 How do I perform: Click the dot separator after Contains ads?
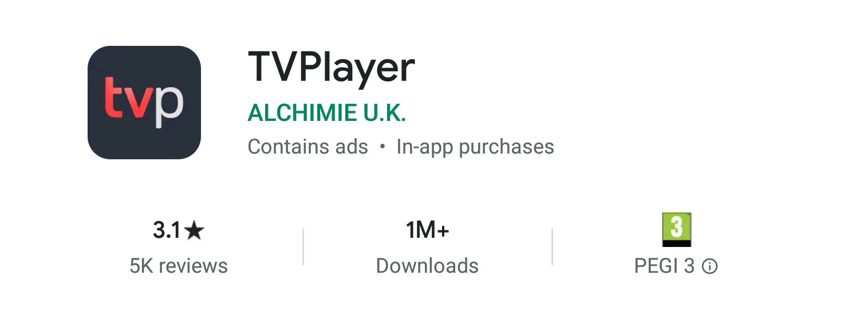[382, 147]
